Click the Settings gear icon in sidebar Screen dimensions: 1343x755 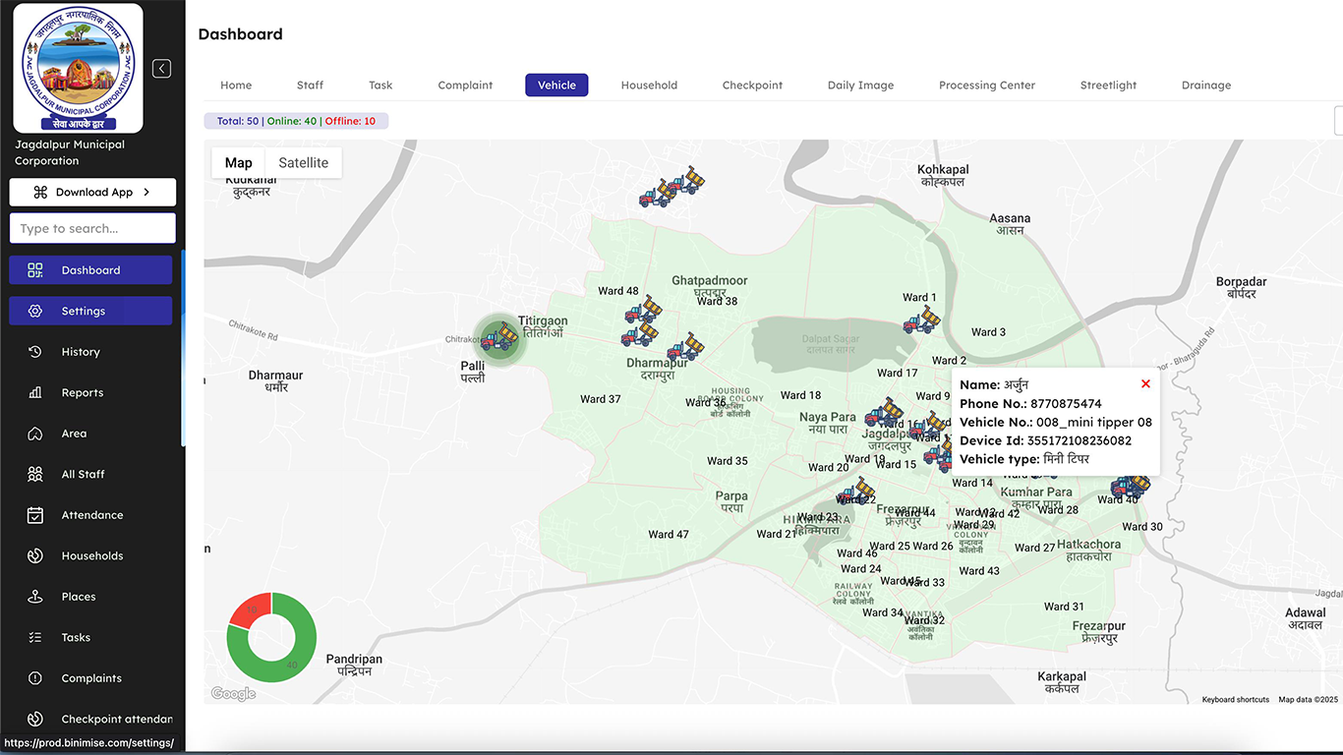pos(35,311)
